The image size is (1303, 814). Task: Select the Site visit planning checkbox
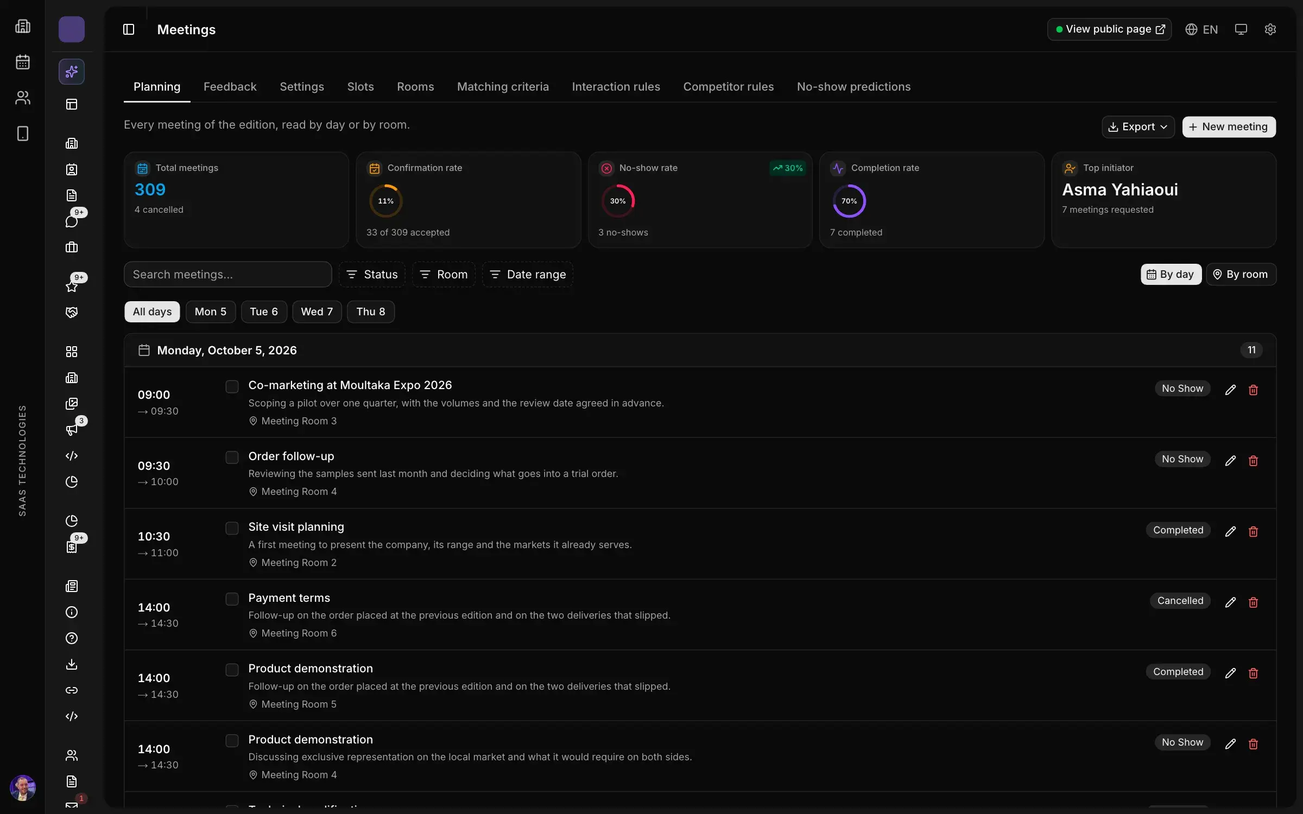click(232, 528)
